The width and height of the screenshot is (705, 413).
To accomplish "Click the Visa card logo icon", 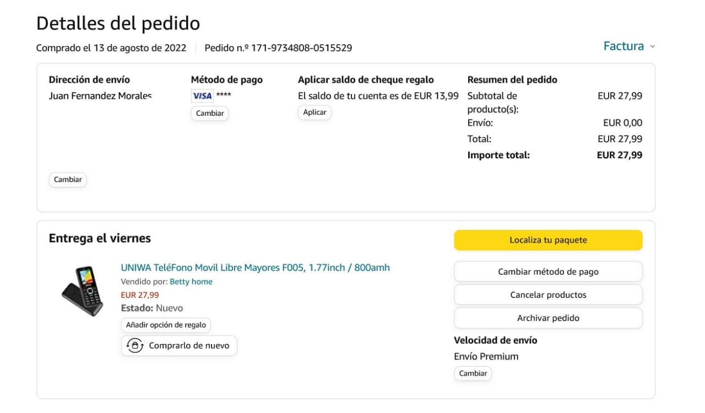I will 202,96.
